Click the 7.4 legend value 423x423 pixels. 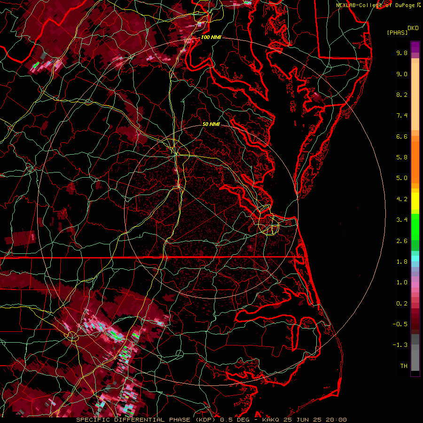tap(402, 116)
